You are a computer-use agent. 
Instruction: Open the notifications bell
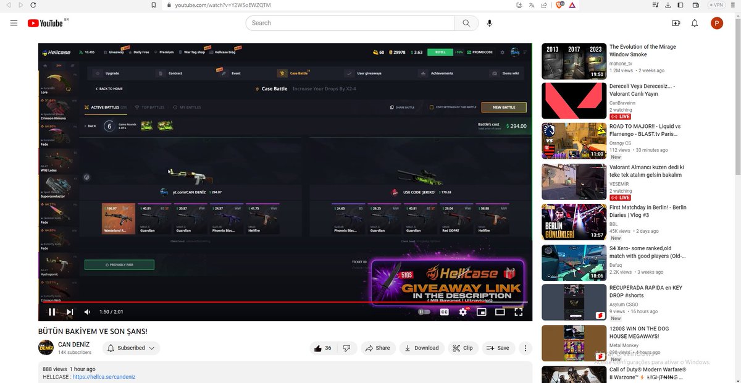[x=695, y=23]
